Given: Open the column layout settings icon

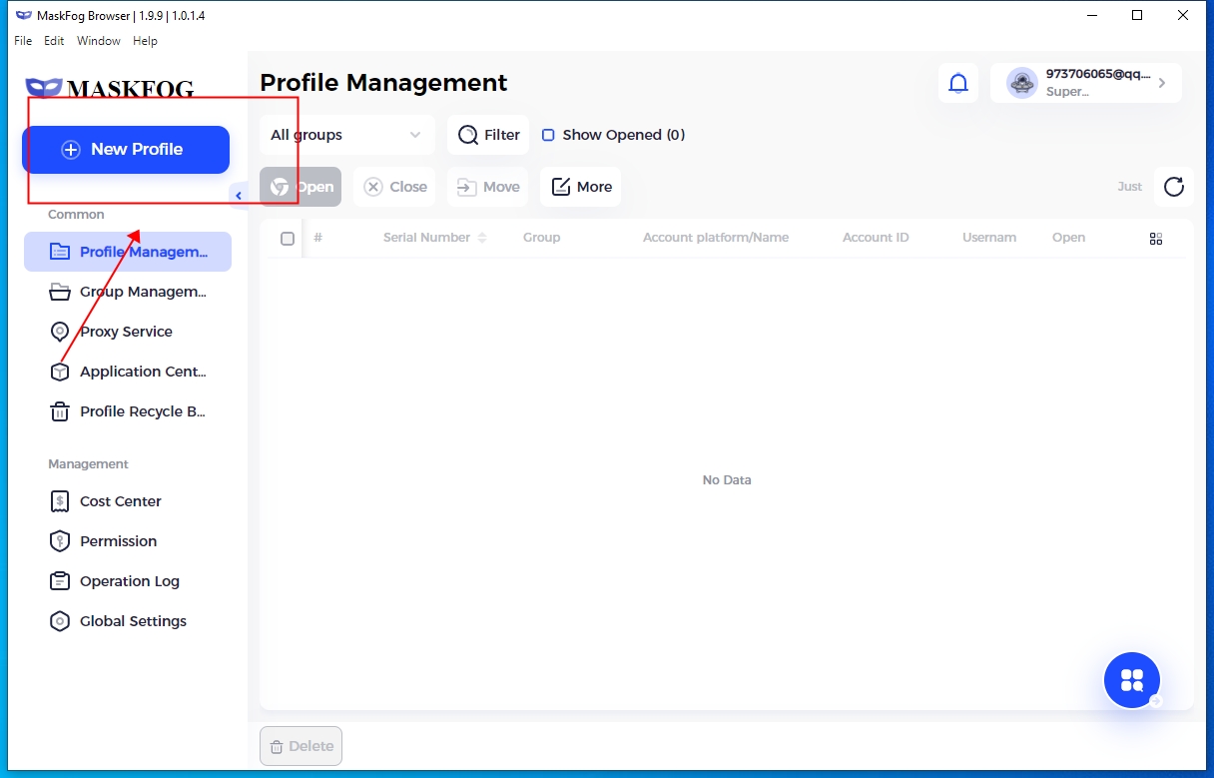Looking at the screenshot, I should [x=1156, y=239].
